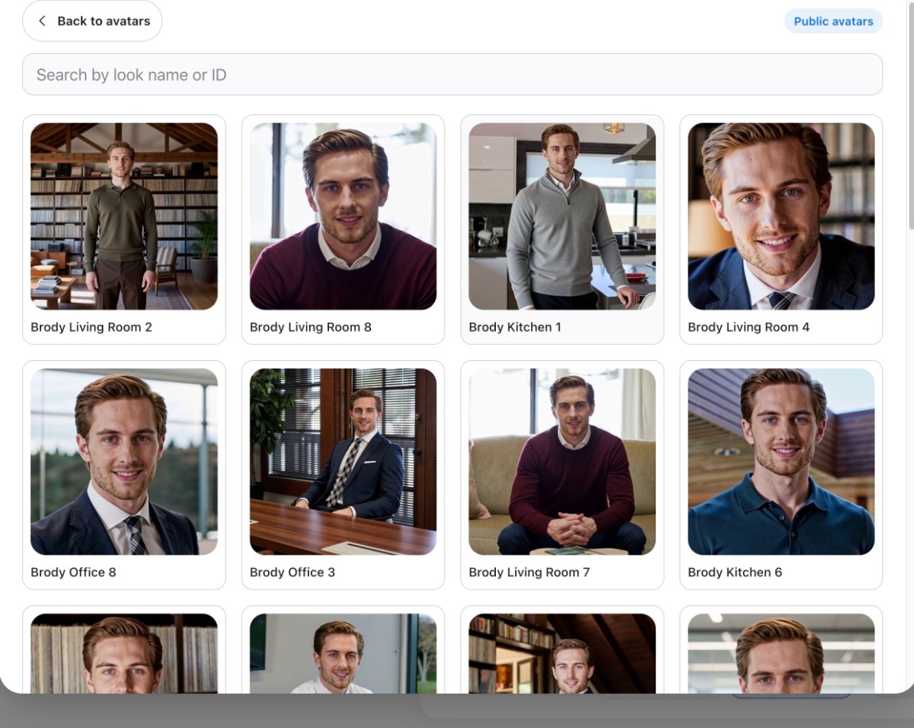Select the Brody Living Room 2 thumbnail
Viewport: 914px width, 728px height.
click(124, 216)
